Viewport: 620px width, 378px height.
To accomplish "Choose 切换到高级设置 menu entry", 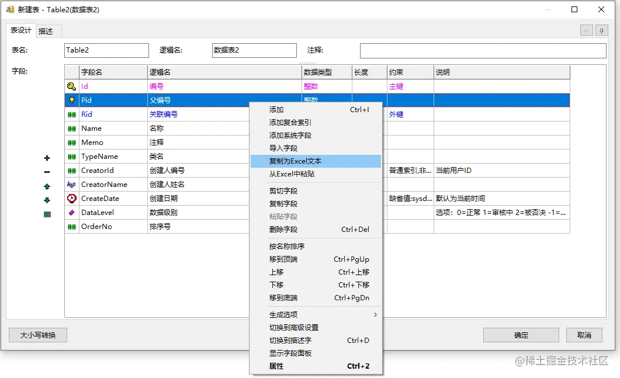I will [316, 327].
